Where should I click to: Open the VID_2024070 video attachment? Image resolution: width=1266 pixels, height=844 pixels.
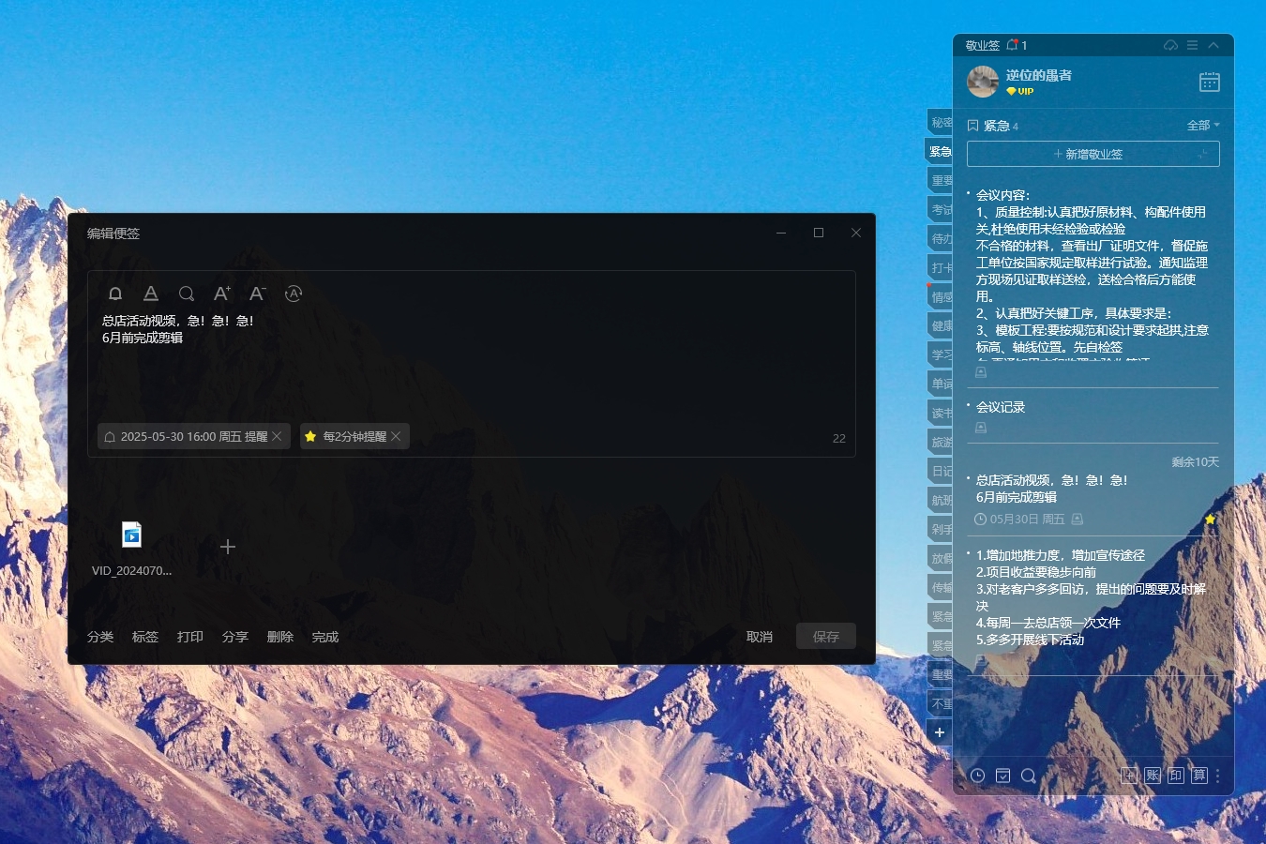click(131, 535)
